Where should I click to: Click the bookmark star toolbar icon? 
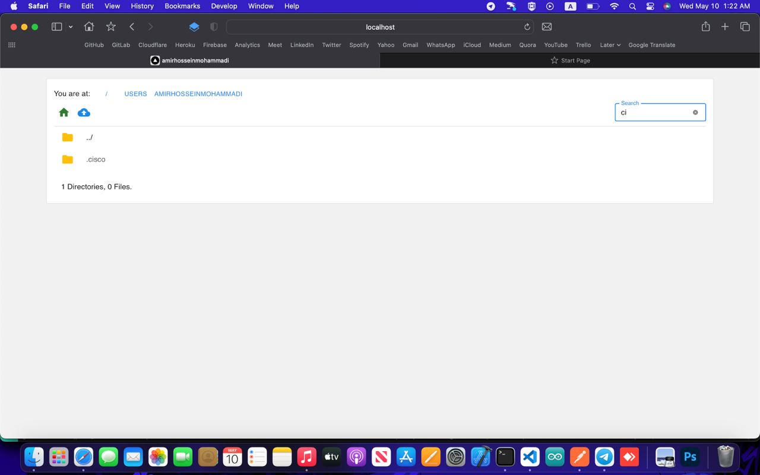111,27
